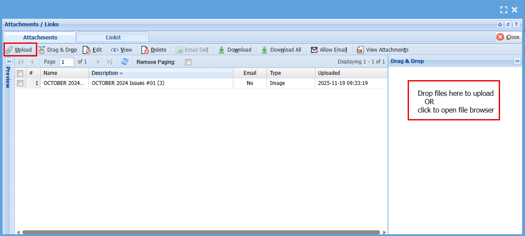Jump to the last page of results

click(x=109, y=62)
